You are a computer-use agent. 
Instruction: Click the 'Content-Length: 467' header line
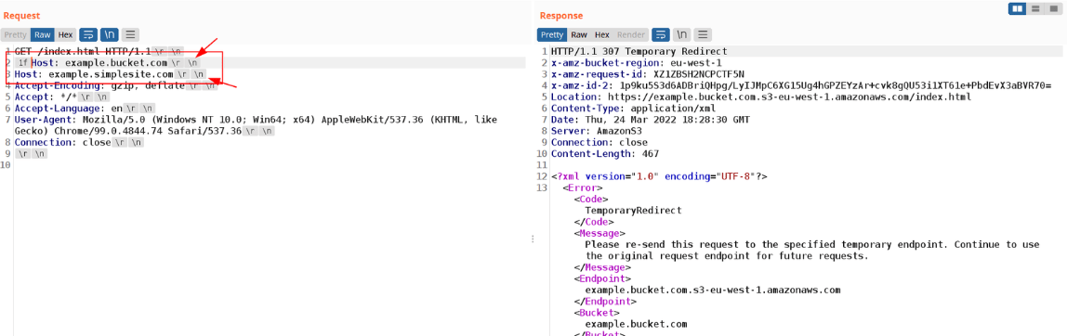[605, 154]
